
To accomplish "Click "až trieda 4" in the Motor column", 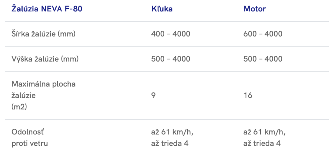I will pyautogui.click(x=262, y=143).
